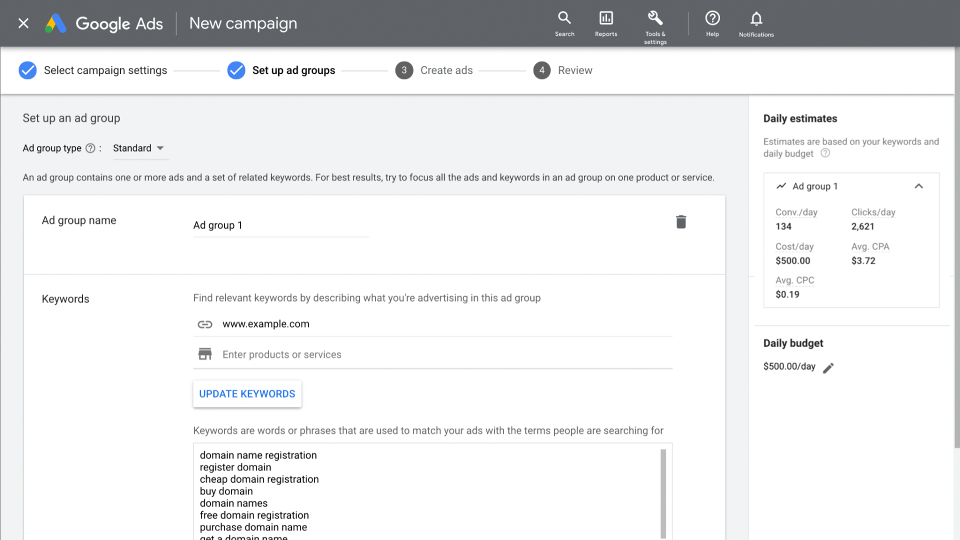Click the Ad group name field
This screenshot has width=960, height=540.
click(x=280, y=225)
